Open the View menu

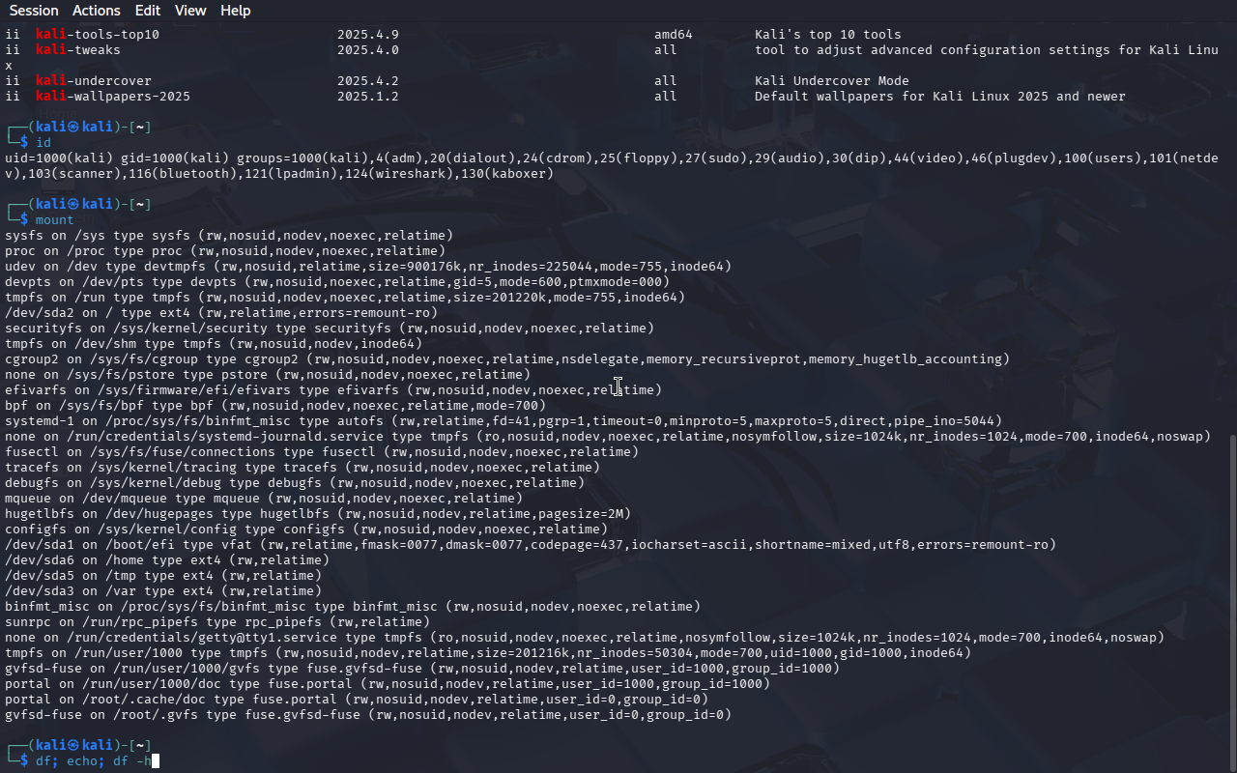tap(190, 11)
